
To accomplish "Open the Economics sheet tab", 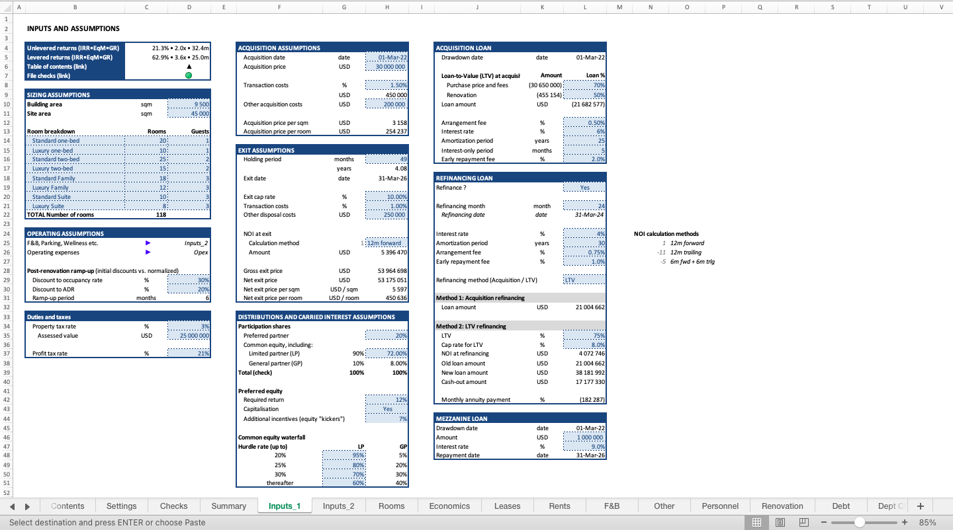I will (x=449, y=506).
